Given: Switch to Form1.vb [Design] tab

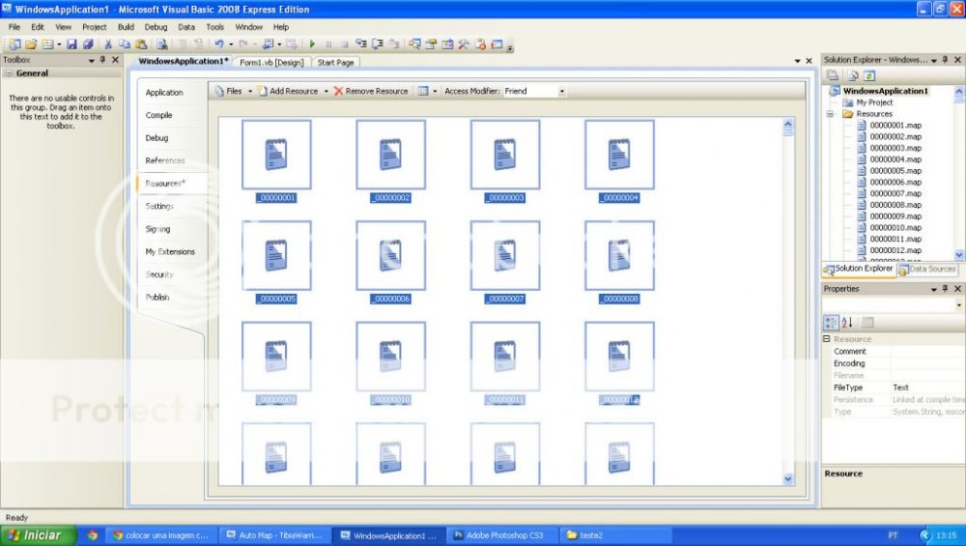Looking at the screenshot, I should tap(271, 63).
